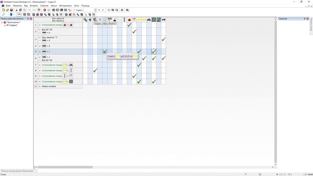The width and height of the screenshot is (313, 176).
Task: Open the 'Инструменты' menu
Action: coord(66,6)
